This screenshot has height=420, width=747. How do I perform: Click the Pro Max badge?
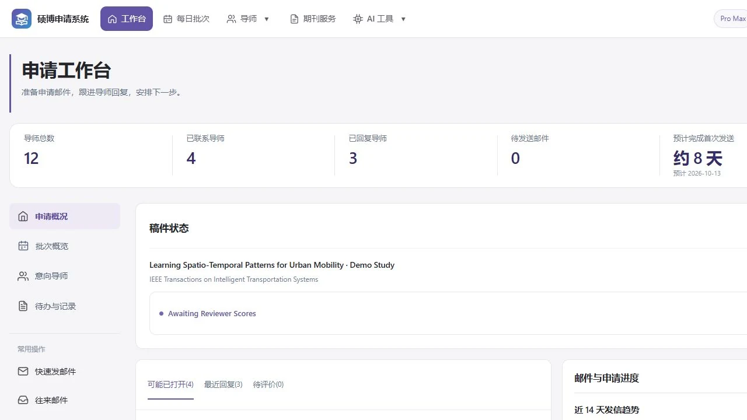(731, 19)
